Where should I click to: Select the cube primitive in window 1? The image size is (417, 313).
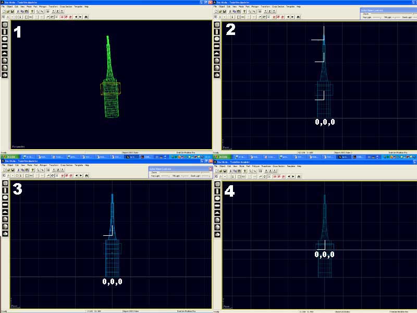(x=5, y=24)
